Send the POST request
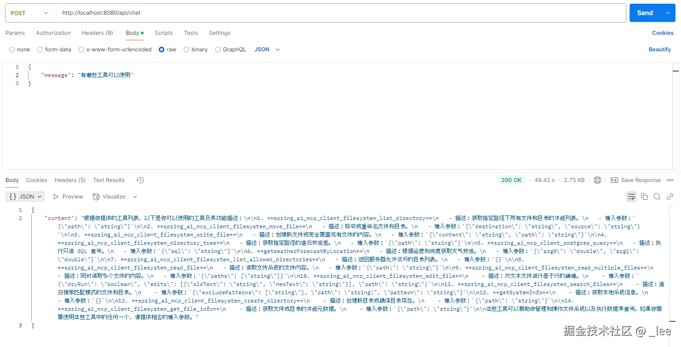 [x=645, y=13]
